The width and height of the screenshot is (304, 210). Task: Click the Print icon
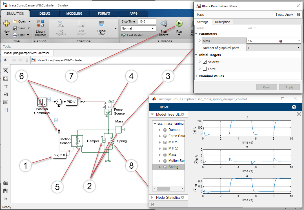(x=15, y=35)
